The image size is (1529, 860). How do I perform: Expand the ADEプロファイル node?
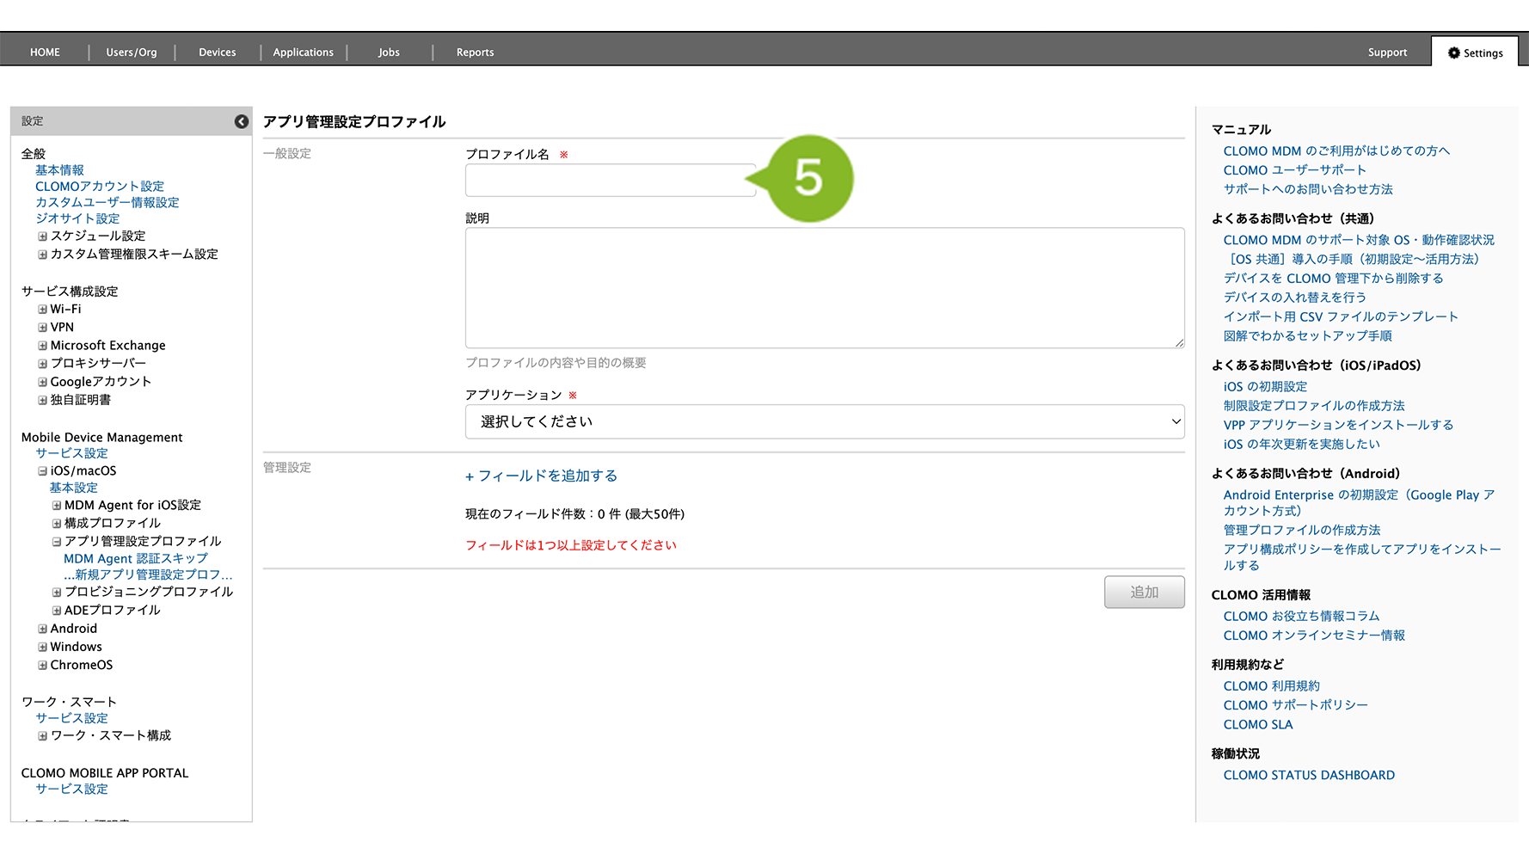[x=57, y=611]
